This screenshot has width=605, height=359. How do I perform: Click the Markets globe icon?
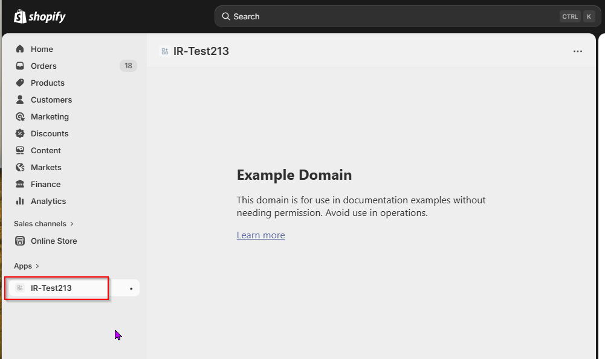(x=20, y=167)
